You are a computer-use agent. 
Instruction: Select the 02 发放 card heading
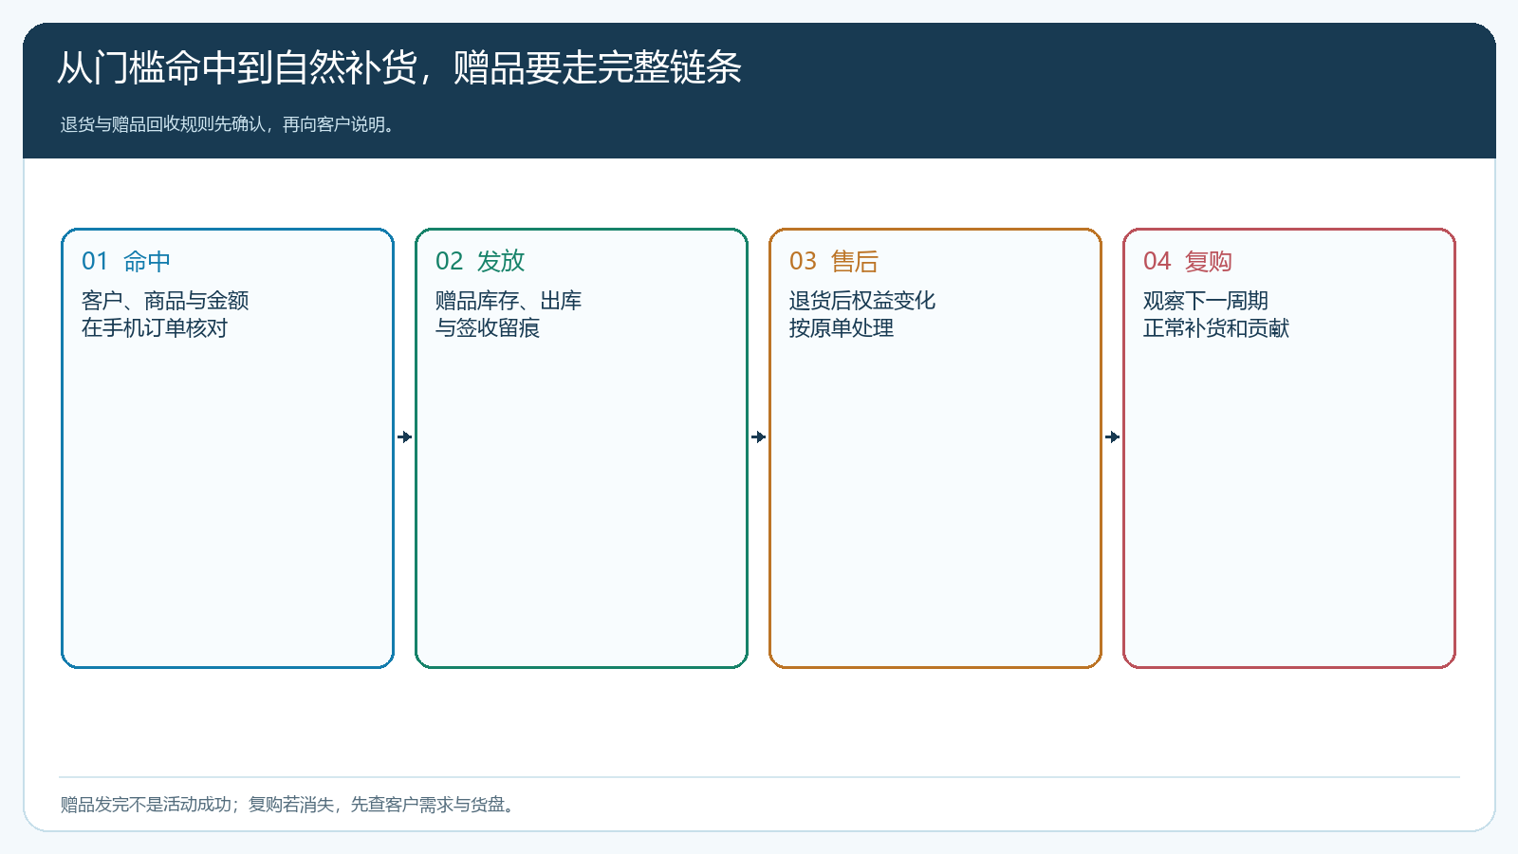[480, 261]
